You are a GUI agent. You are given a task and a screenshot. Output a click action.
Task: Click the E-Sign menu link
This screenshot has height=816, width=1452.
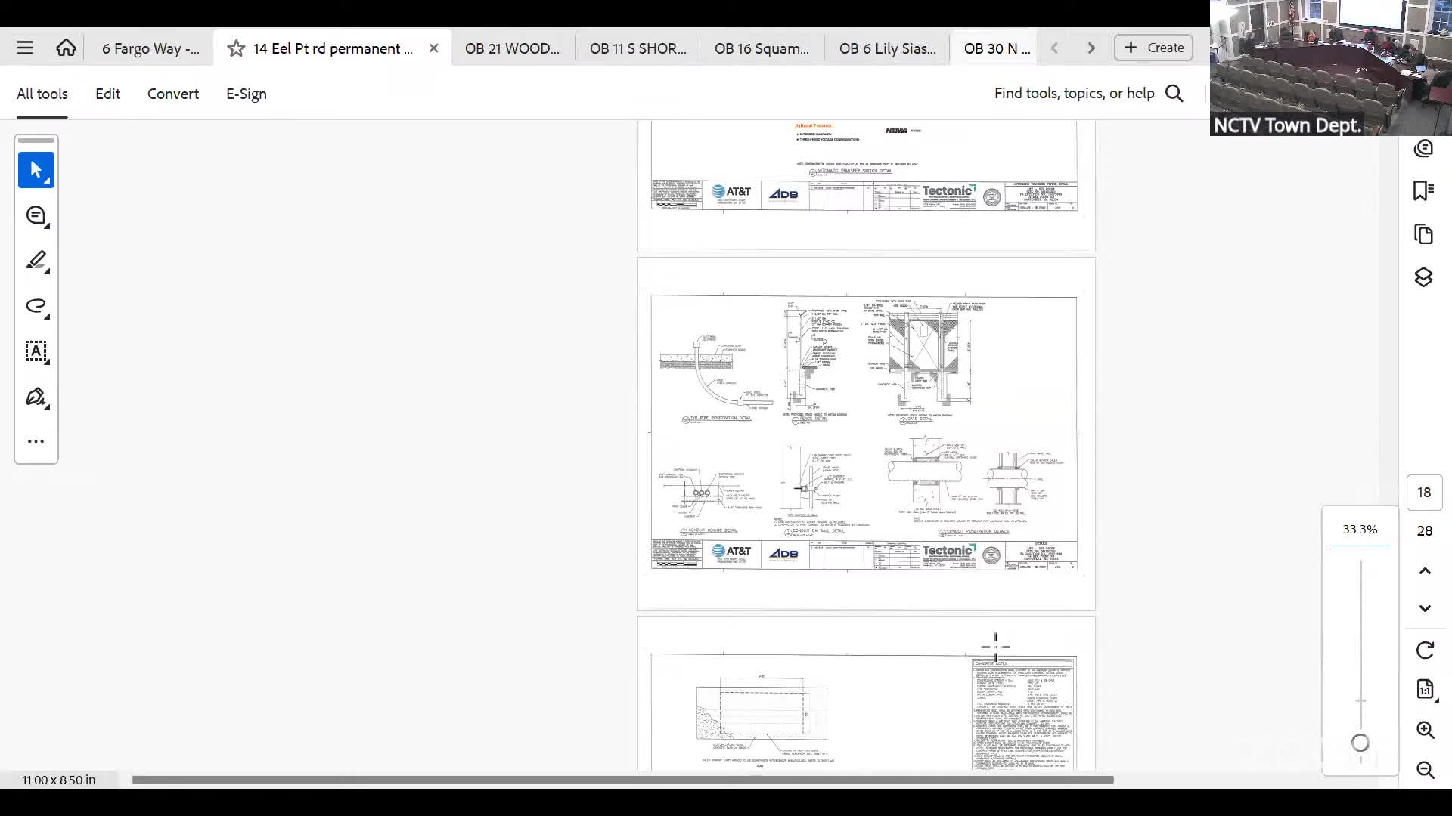tap(246, 94)
